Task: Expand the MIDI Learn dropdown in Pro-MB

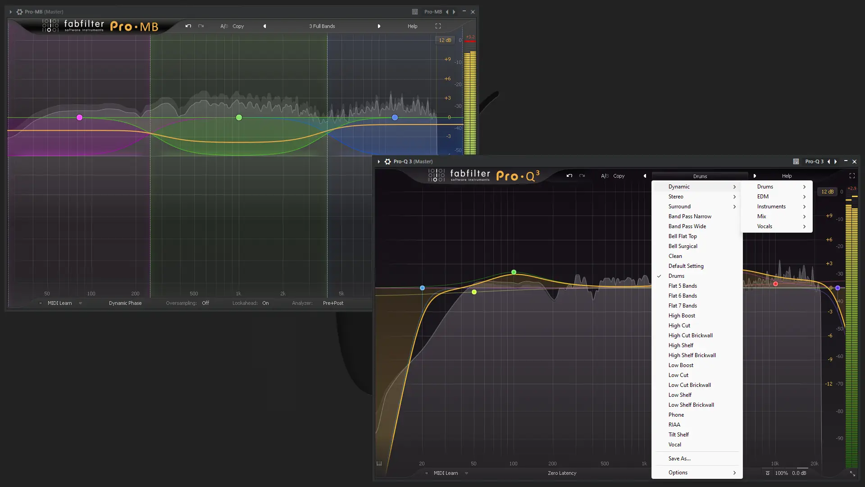Action: [81, 303]
